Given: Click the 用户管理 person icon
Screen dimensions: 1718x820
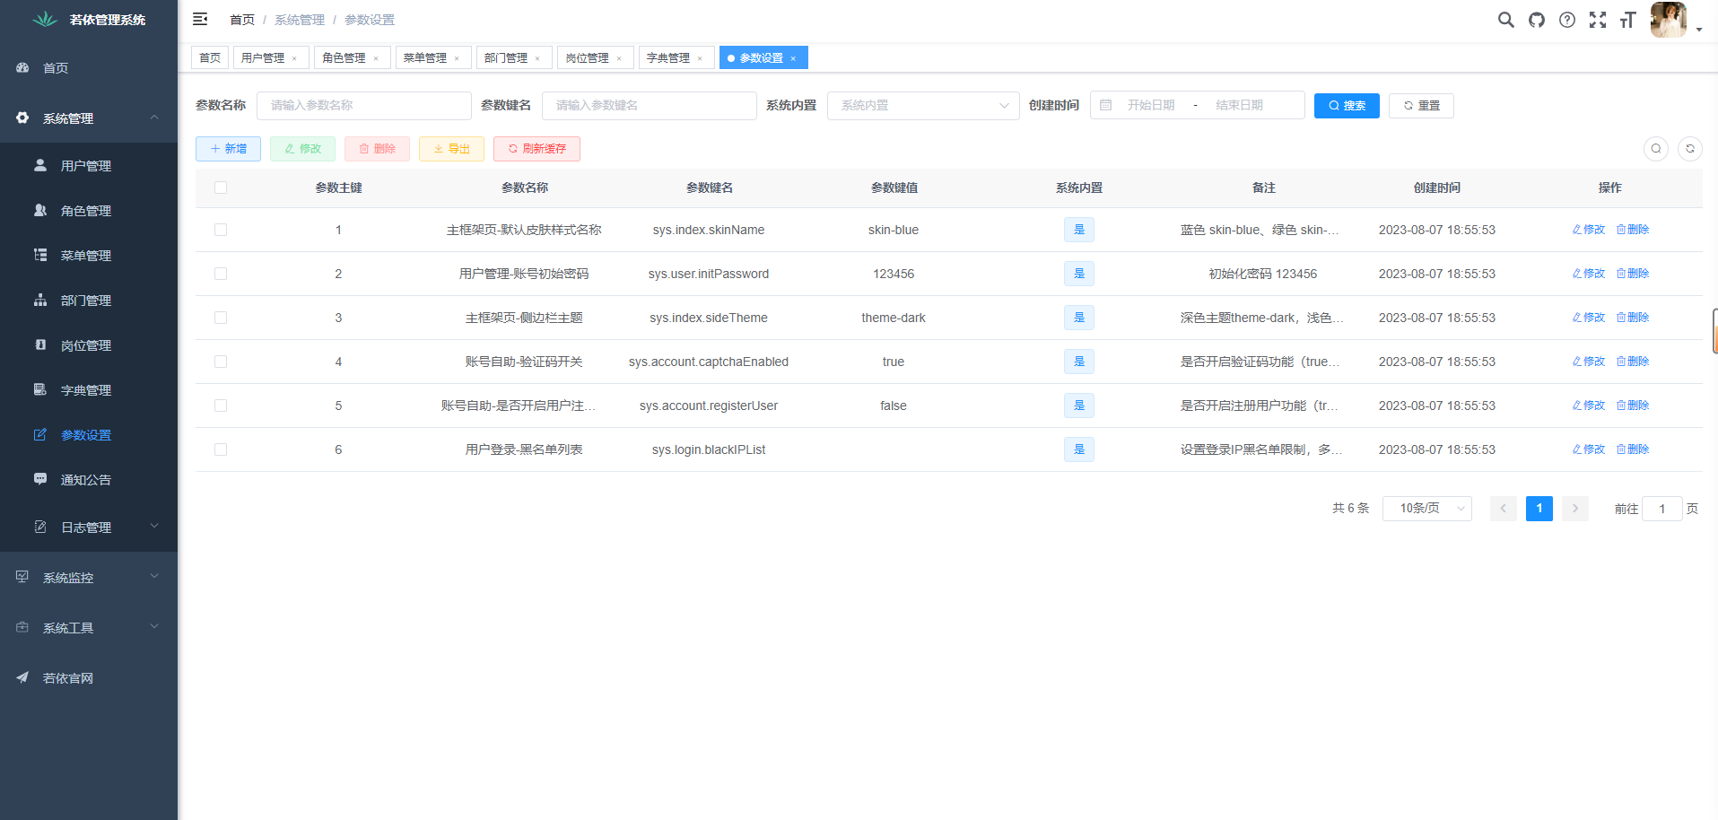Looking at the screenshot, I should pyautogui.click(x=40, y=165).
